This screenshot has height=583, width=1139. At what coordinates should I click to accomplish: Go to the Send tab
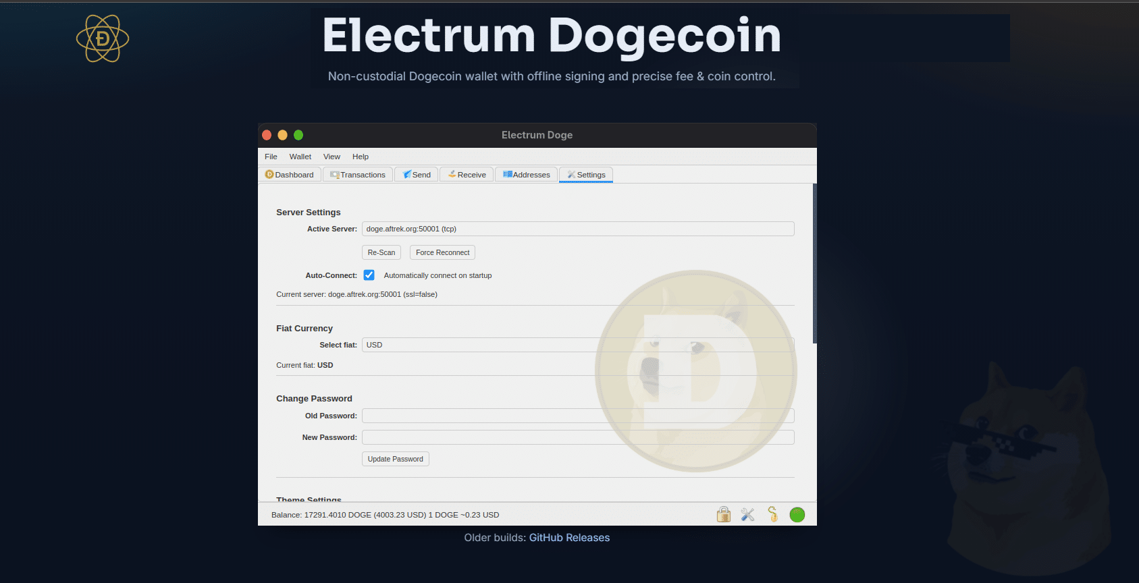point(417,175)
